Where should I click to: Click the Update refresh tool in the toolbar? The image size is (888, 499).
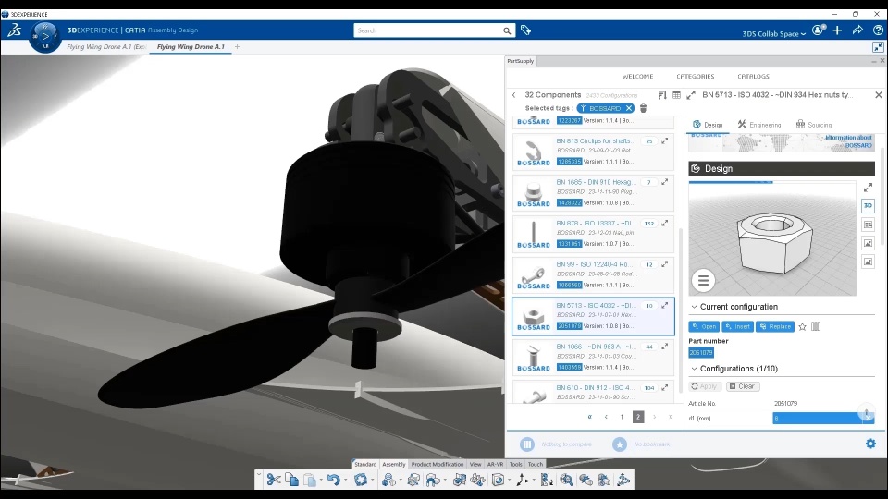pyautogui.click(x=361, y=480)
